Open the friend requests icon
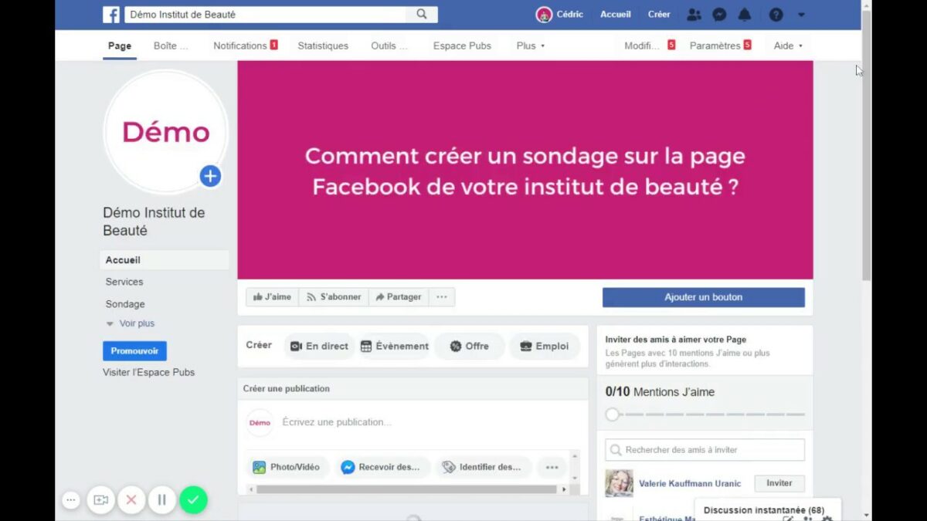Image resolution: width=927 pixels, height=521 pixels. (694, 15)
